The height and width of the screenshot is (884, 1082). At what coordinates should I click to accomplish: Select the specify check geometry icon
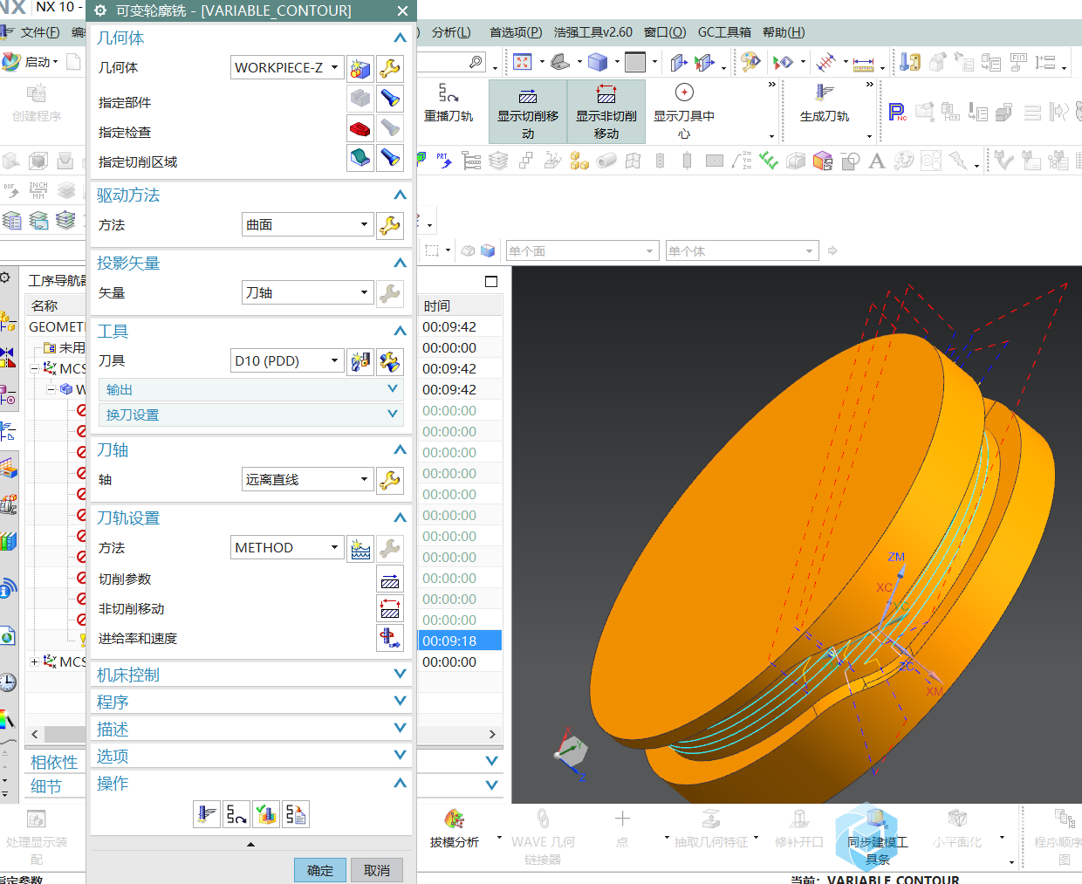pos(360,127)
